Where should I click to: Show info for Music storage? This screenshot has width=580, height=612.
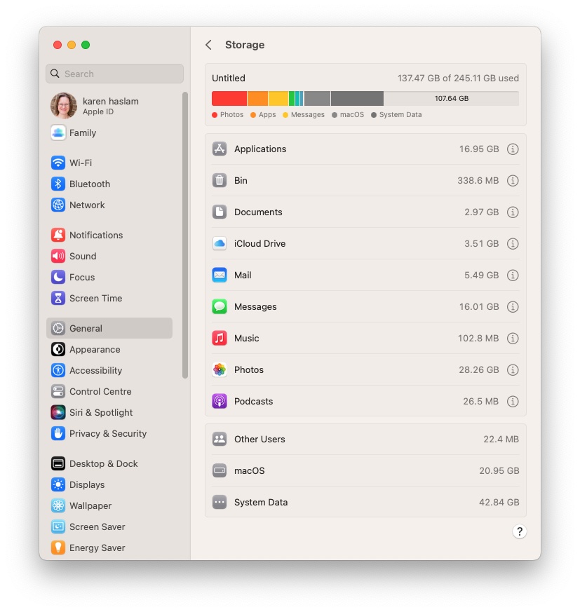click(x=513, y=339)
